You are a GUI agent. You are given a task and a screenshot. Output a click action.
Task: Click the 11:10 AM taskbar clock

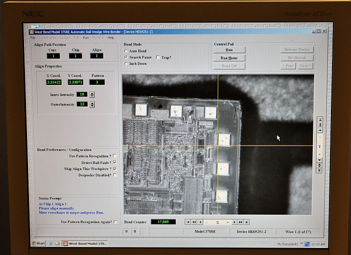[x=318, y=244]
